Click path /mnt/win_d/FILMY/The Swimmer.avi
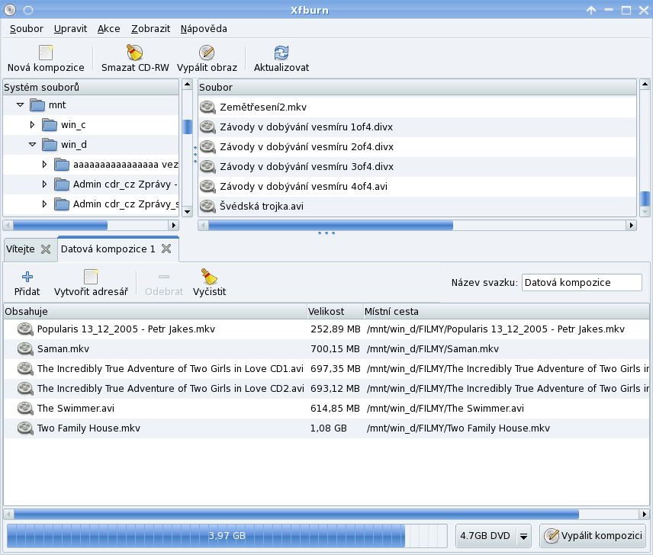This screenshot has width=653, height=555. tap(446, 408)
